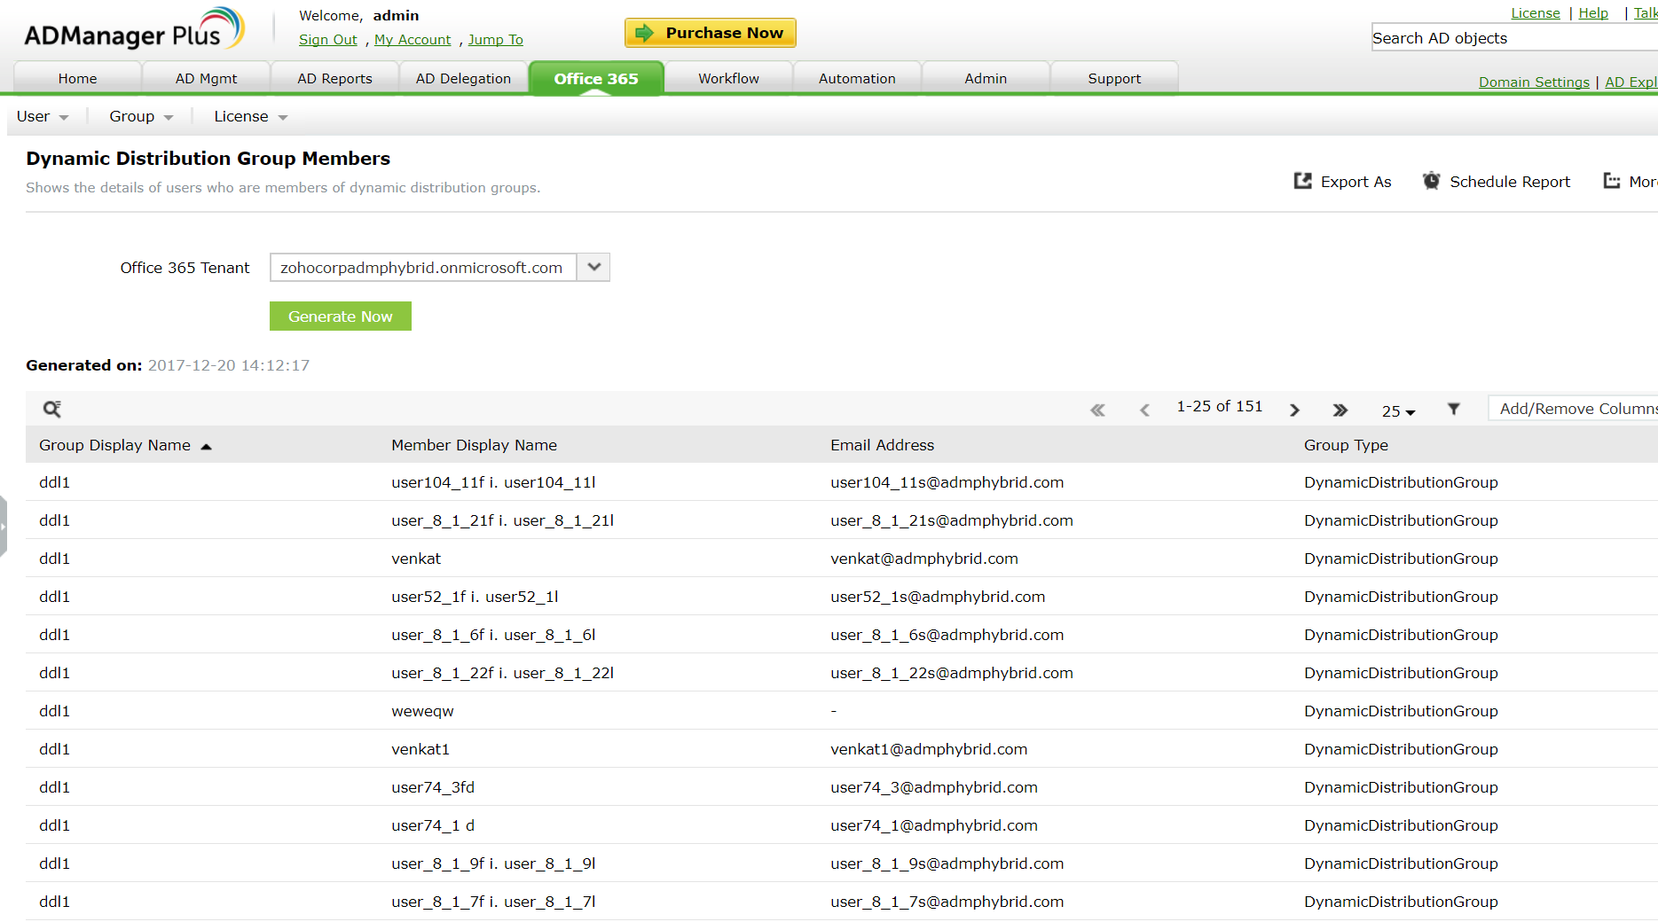
Task: Open the Domain Settings link
Action: point(1534,82)
